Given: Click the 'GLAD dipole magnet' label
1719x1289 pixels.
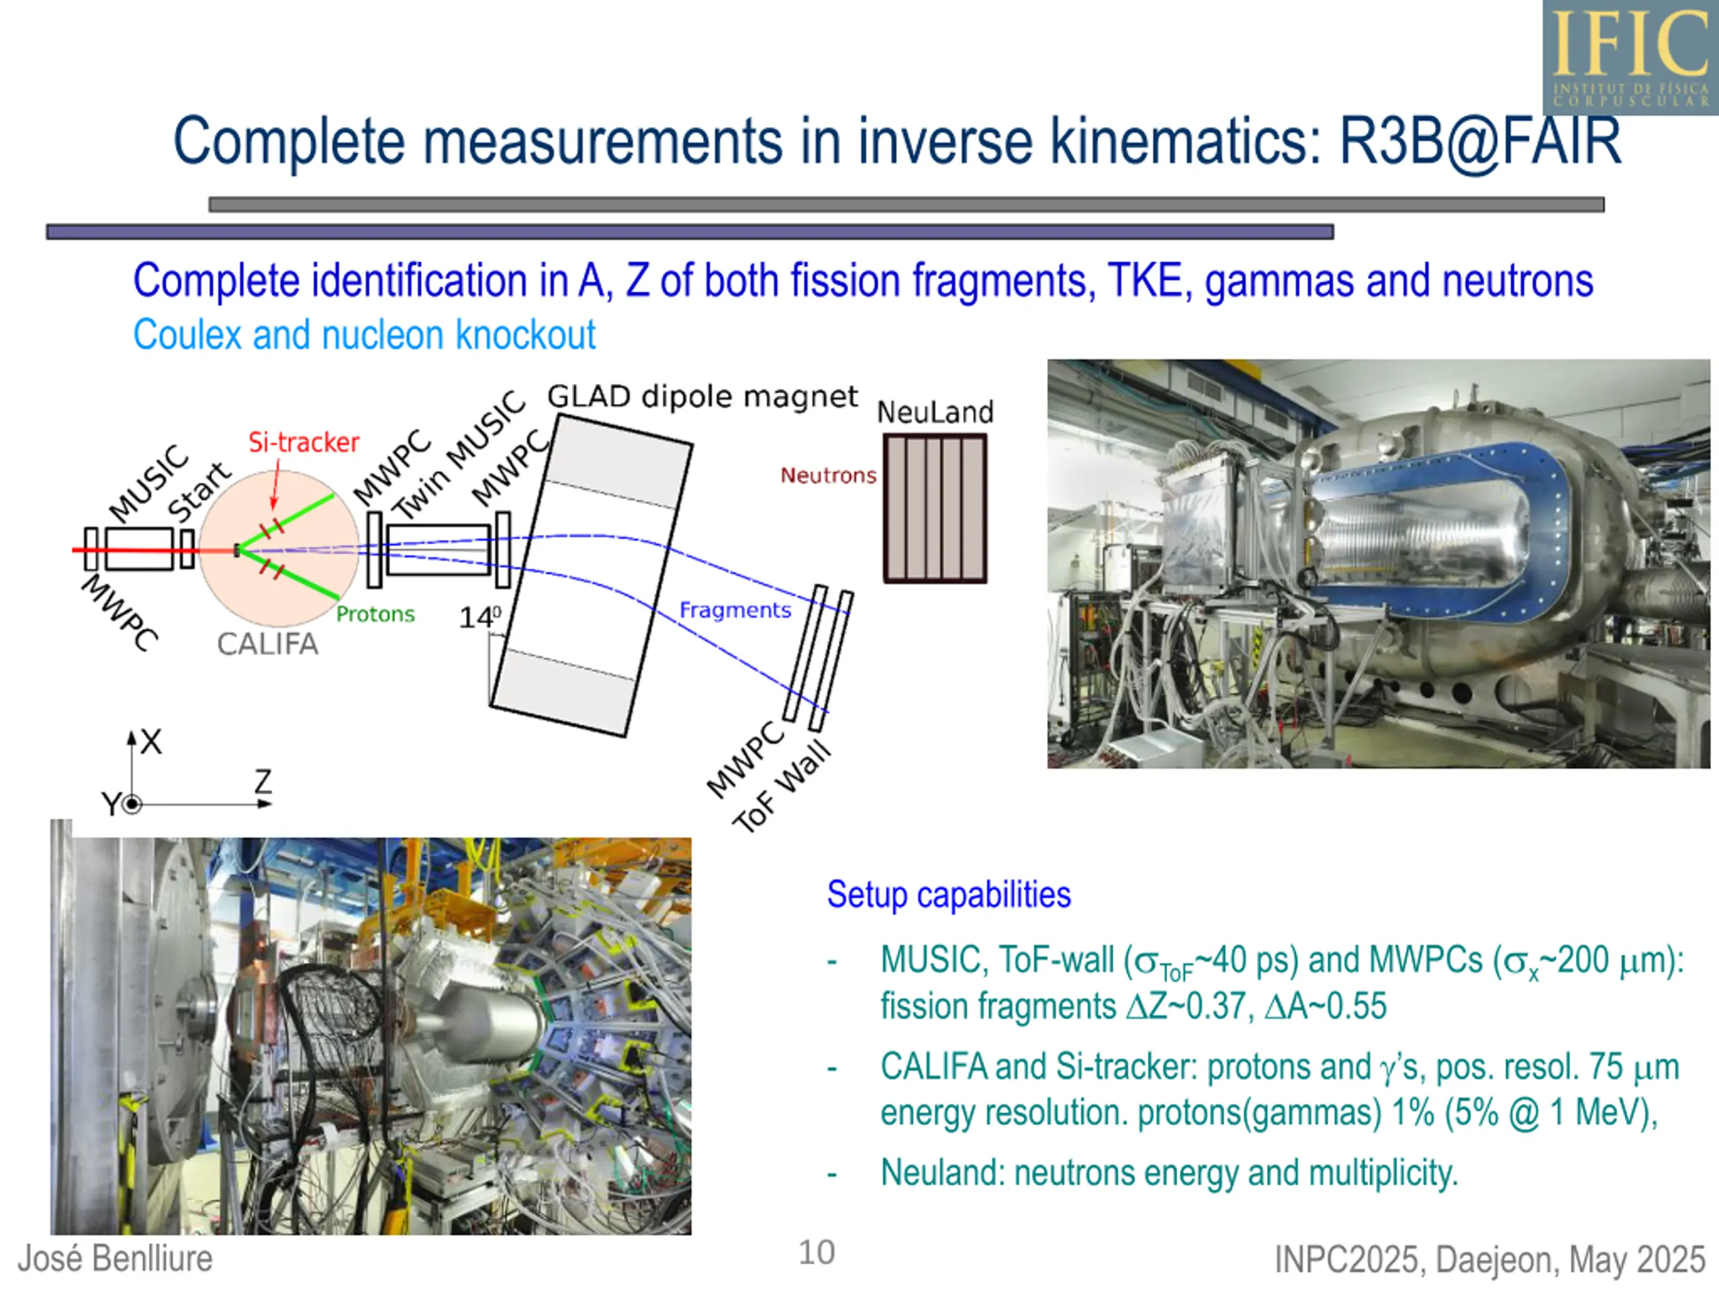Looking at the screenshot, I should [702, 396].
